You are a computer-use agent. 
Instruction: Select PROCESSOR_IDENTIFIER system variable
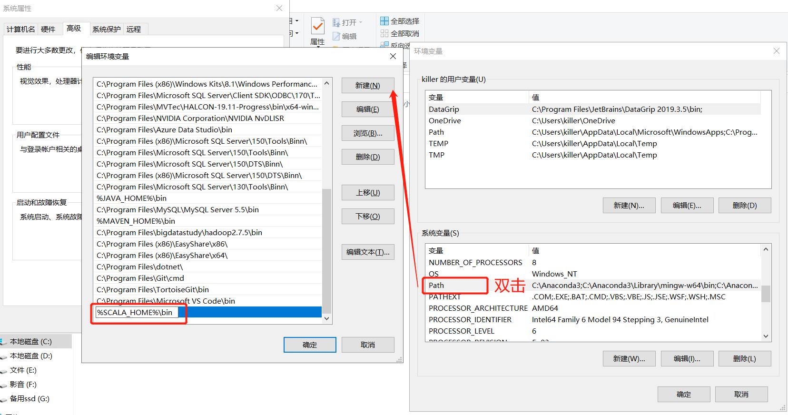[593, 320]
